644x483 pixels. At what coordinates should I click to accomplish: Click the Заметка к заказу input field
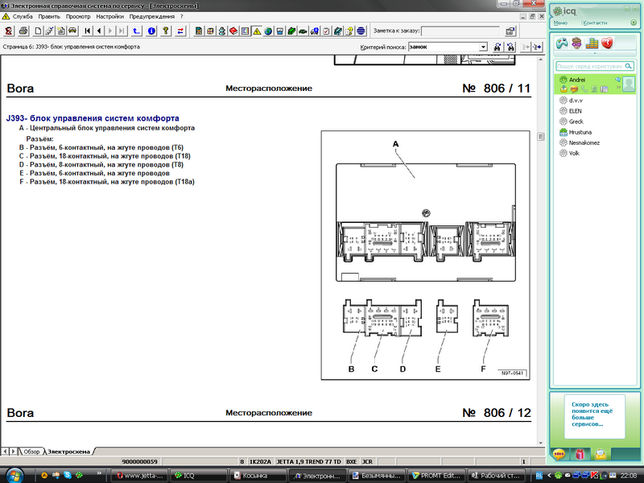[460, 31]
